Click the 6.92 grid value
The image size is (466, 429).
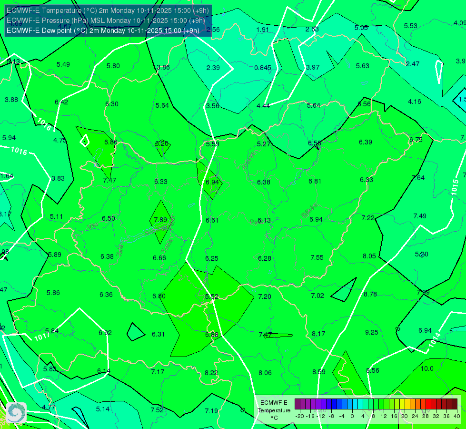click(x=105, y=333)
